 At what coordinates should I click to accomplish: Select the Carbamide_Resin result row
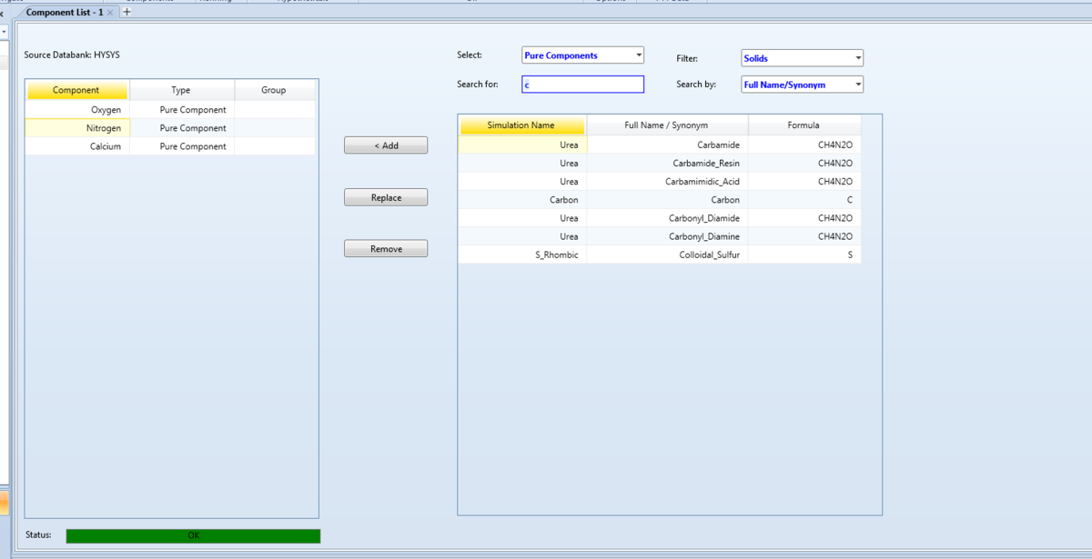659,164
